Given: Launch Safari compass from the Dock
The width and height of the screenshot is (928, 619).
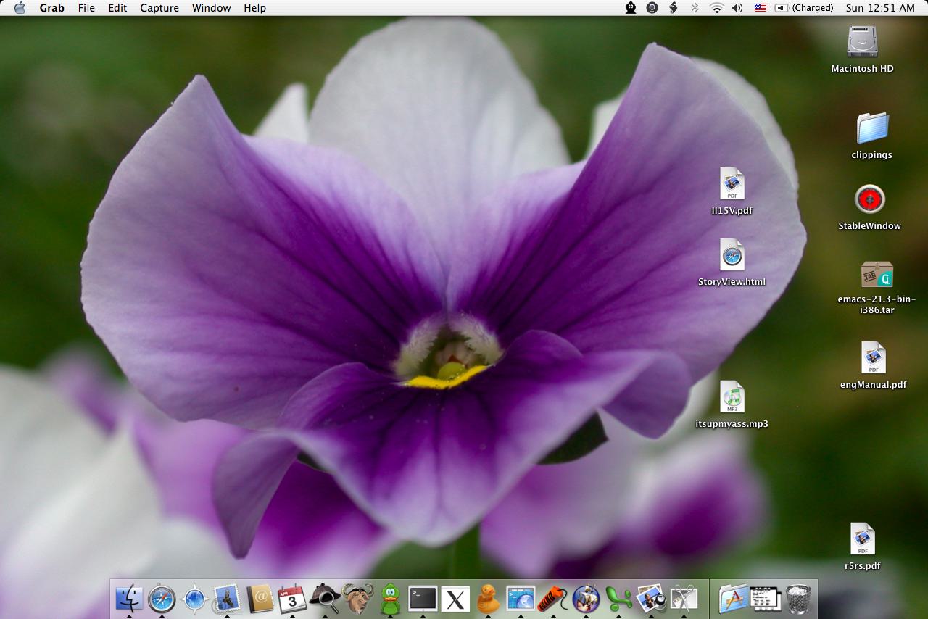Looking at the screenshot, I should click(x=162, y=599).
